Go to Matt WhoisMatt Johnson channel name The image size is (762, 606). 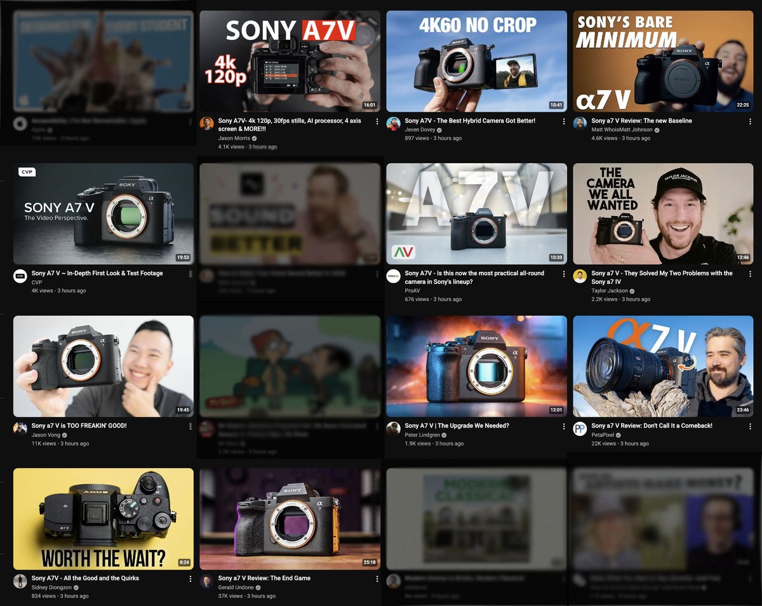point(622,130)
